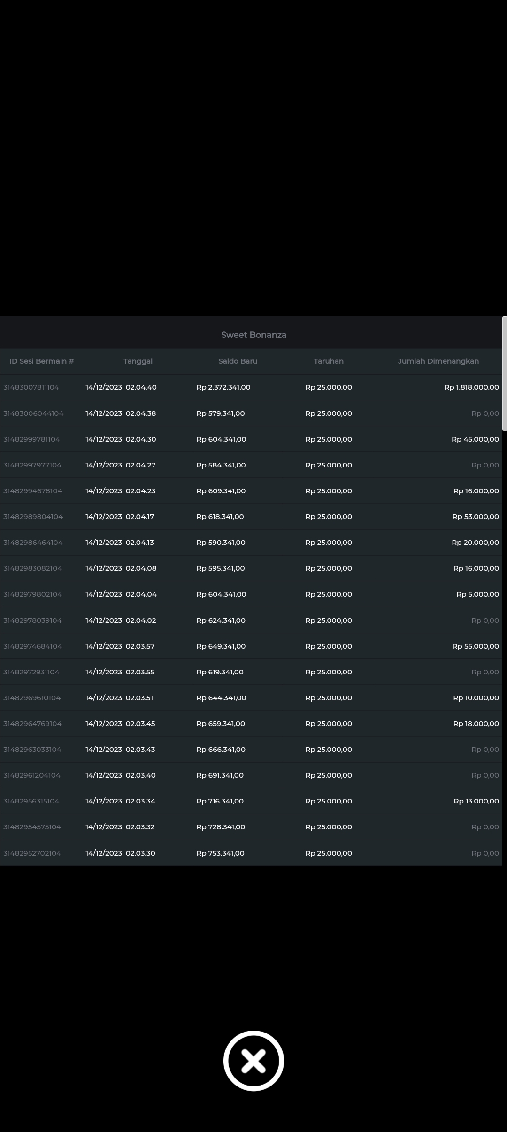Click the Tanggal column header
This screenshot has width=507, height=1132.
click(138, 361)
